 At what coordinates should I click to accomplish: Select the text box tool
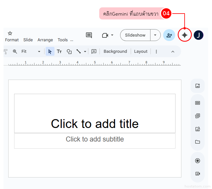(x=59, y=51)
